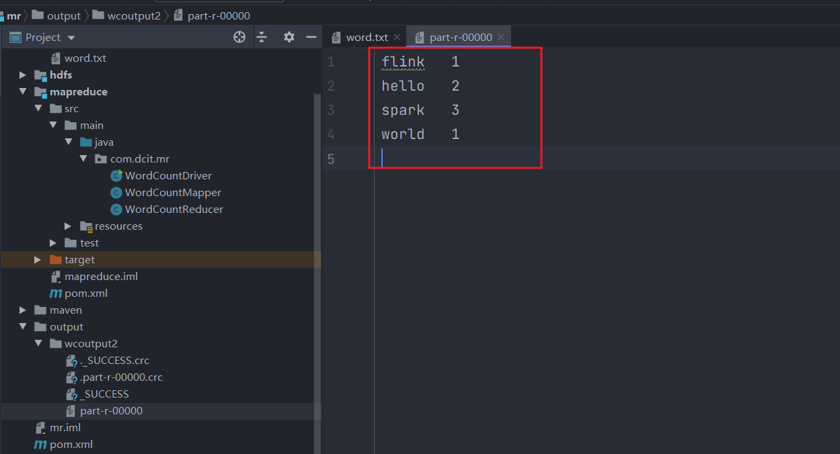Collapse the com.dcit.mr package
The height and width of the screenshot is (454, 840).
[x=83, y=159]
